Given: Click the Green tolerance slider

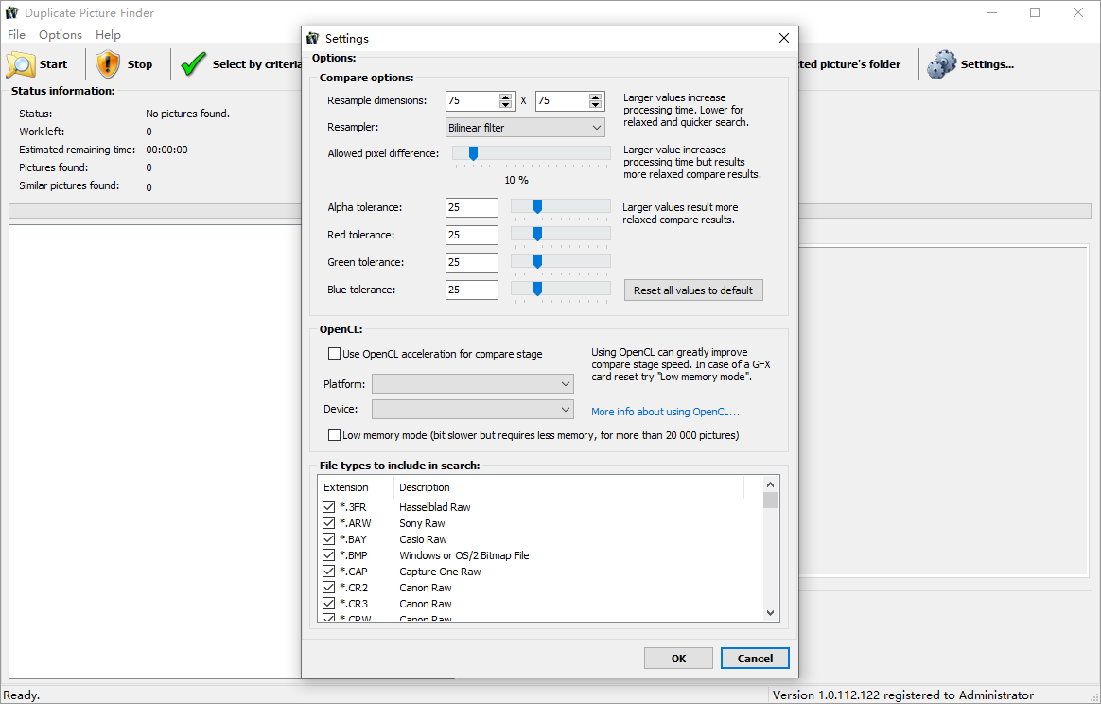Looking at the screenshot, I should pos(560,261).
